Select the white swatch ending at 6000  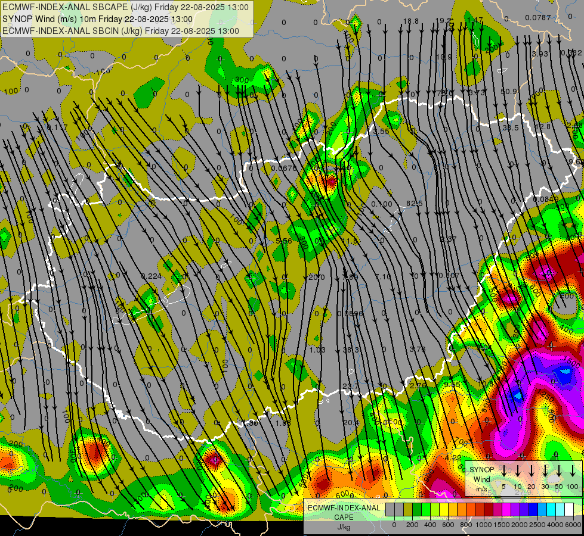[568, 510]
